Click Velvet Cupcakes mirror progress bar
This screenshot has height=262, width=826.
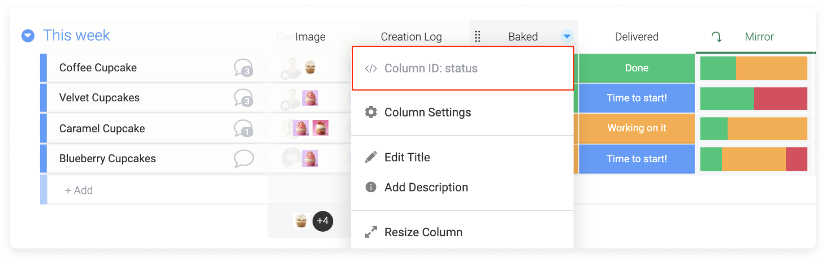pyautogui.click(x=754, y=98)
